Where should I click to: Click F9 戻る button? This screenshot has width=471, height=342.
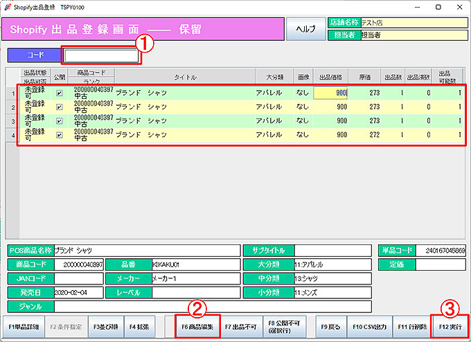330,327
